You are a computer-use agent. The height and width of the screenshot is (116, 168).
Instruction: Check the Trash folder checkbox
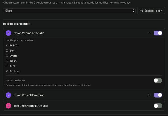point(7,61)
